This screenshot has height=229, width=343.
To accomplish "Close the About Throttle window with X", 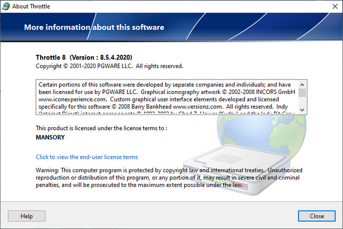I will pos(333,7).
